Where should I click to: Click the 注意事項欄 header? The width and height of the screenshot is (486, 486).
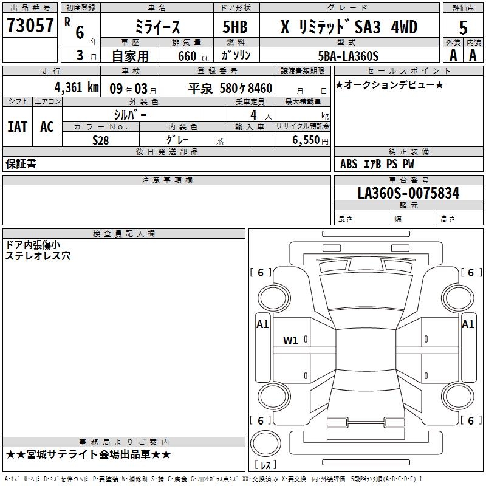[166, 180]
